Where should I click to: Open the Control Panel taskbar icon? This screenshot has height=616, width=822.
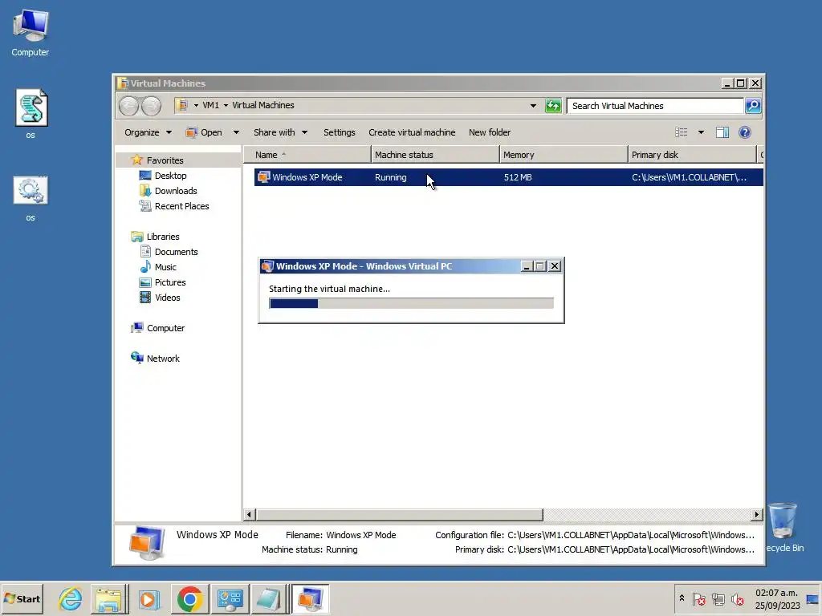click(230, 598)
